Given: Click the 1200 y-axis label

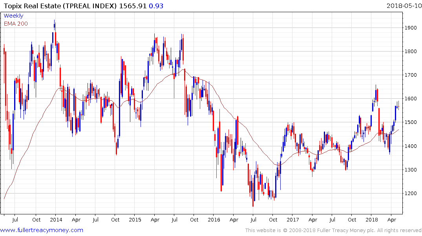Looking at the screenshot, I should pyautogui.click(x=411, y=194).
